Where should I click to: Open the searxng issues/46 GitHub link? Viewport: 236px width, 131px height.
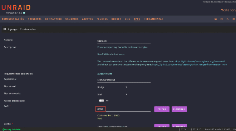click(x=200, y=62)
